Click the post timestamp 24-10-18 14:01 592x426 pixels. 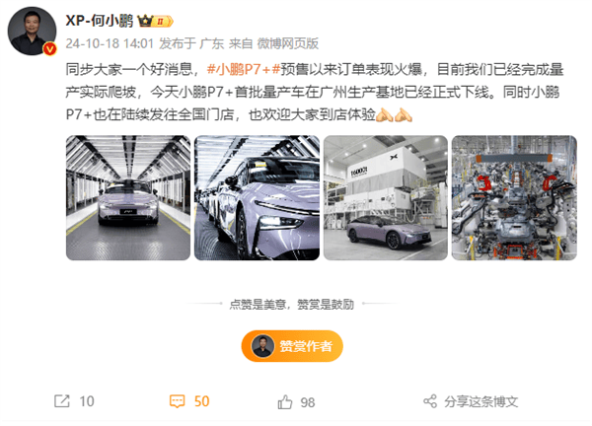[x=110, y=43]
